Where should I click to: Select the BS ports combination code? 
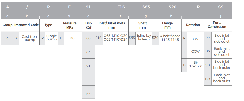click(208, 51)
